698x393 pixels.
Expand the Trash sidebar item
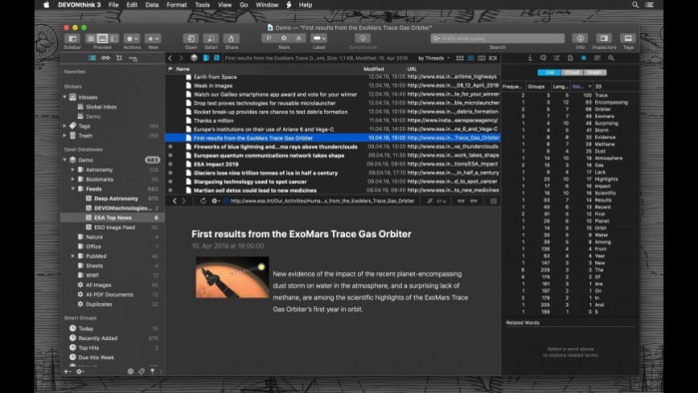[x=65, y=136]
